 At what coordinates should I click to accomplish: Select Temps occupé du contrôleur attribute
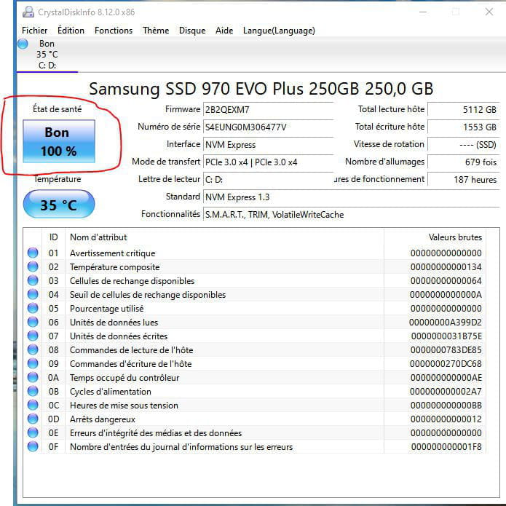click(x=124, y=378)
